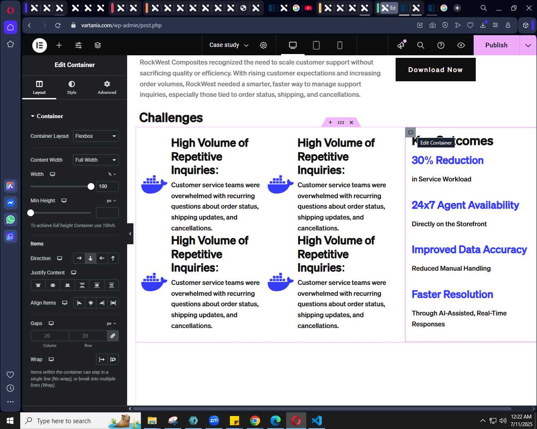This screenshot has width=537, height=429.
Task: Choose Justify Content space evenly option
Action: 112,285
